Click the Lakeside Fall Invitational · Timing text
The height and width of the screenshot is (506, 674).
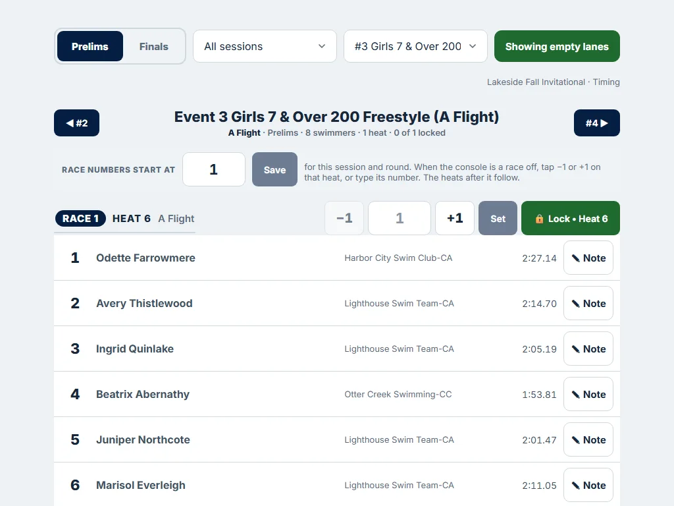(553, 82)
